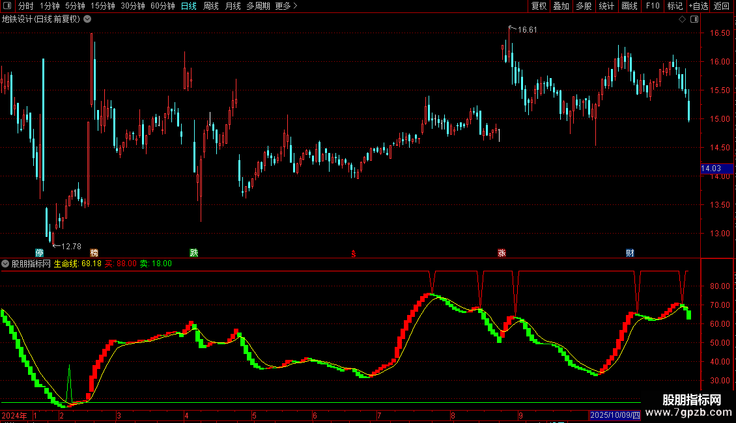The height and width of the screenshot is (423, 736).
Task: Click the 停 suspension marker
Action: tap(40, 252)
